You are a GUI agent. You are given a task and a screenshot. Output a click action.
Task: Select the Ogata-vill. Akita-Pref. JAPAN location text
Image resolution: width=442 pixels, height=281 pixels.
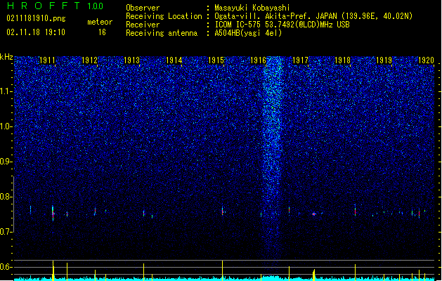313,16
